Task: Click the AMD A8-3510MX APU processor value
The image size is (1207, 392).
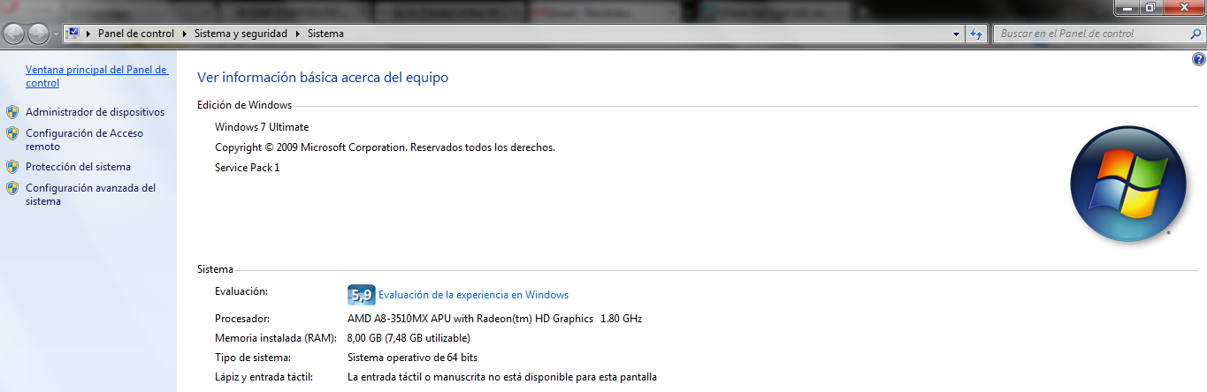Action: pos(494,319)
